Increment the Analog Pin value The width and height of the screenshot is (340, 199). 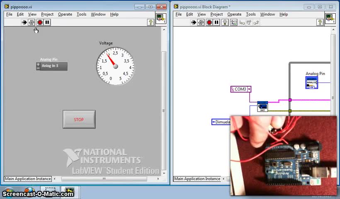(x=38, y=64)
